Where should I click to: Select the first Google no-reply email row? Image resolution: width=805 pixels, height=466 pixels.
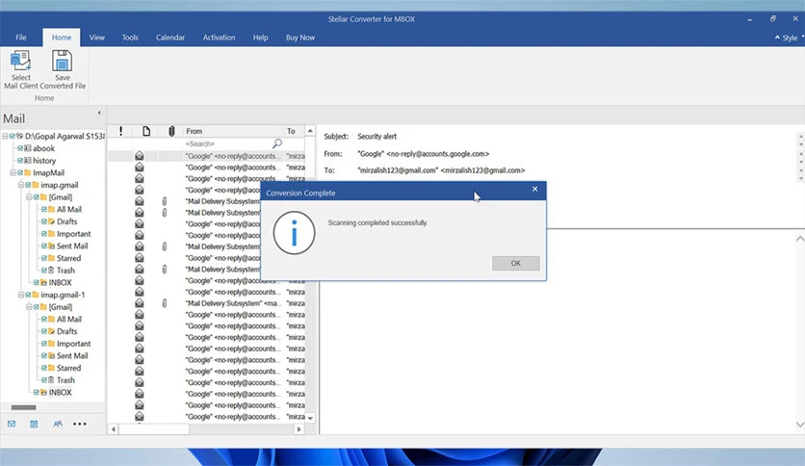tap(206, 156)
